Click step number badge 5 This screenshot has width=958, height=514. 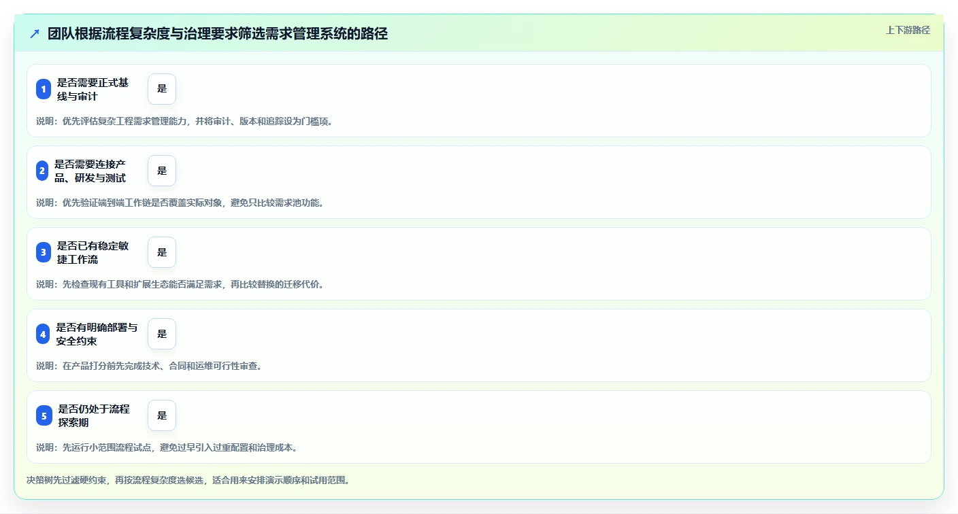44,415
